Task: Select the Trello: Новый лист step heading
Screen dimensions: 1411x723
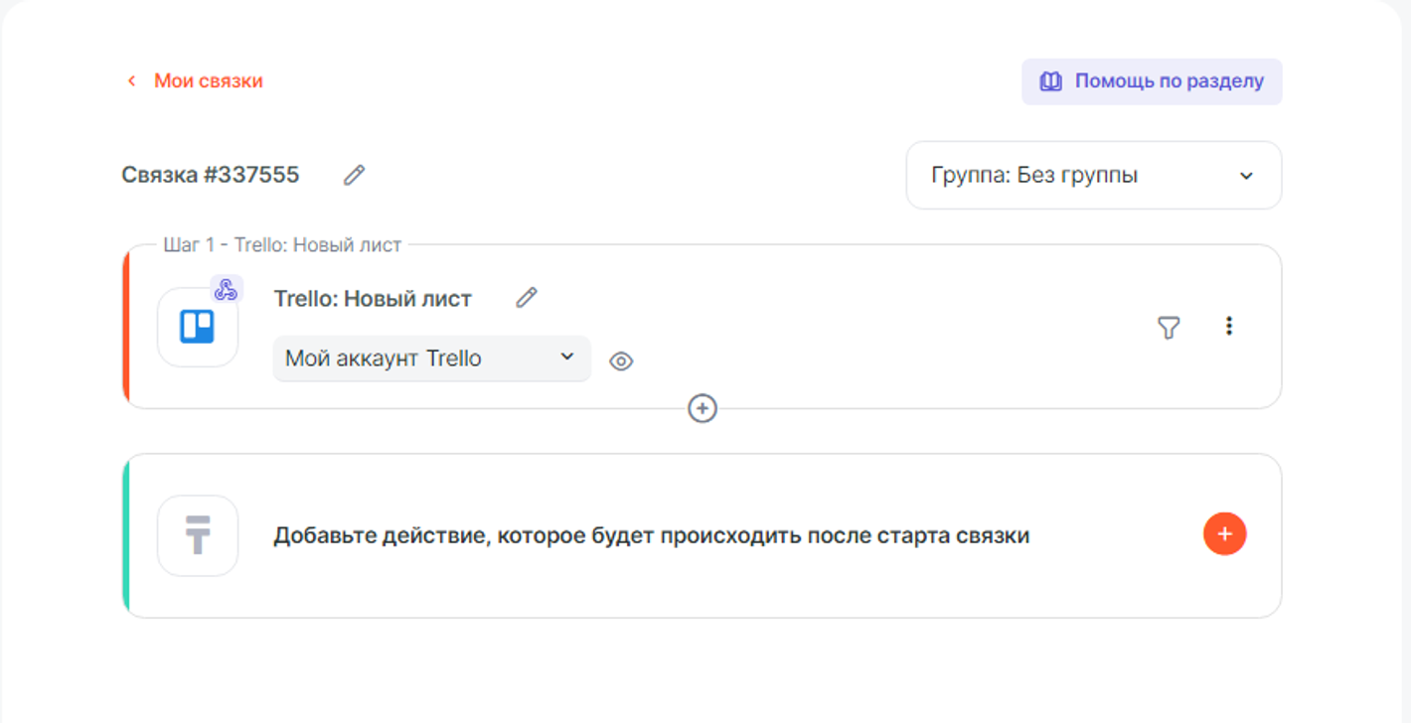Action: tap(373, 299)
